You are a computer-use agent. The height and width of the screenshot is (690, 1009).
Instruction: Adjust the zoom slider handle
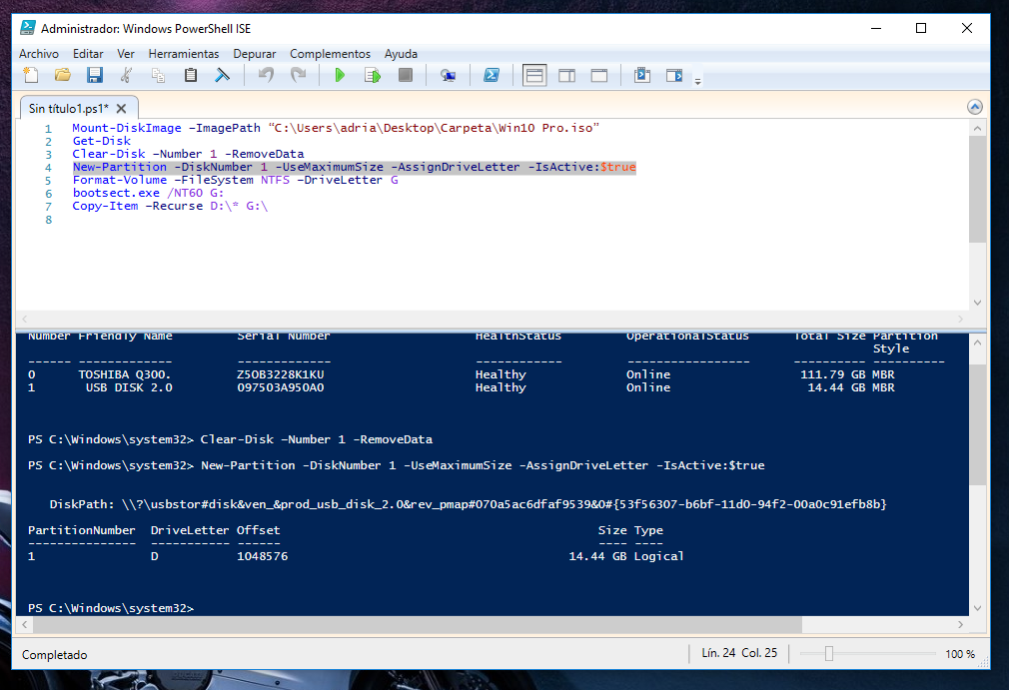[829, 653]
